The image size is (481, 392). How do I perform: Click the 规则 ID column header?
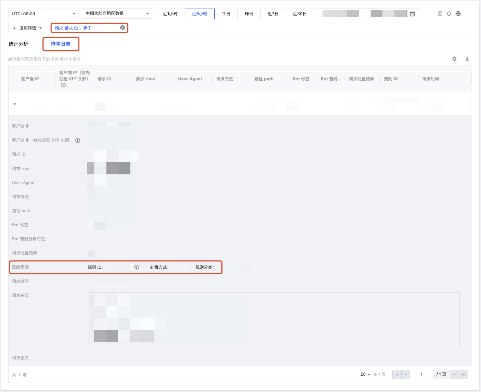coord(391,79)
